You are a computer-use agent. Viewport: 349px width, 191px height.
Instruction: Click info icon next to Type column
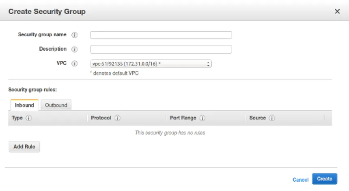point(29,118)
